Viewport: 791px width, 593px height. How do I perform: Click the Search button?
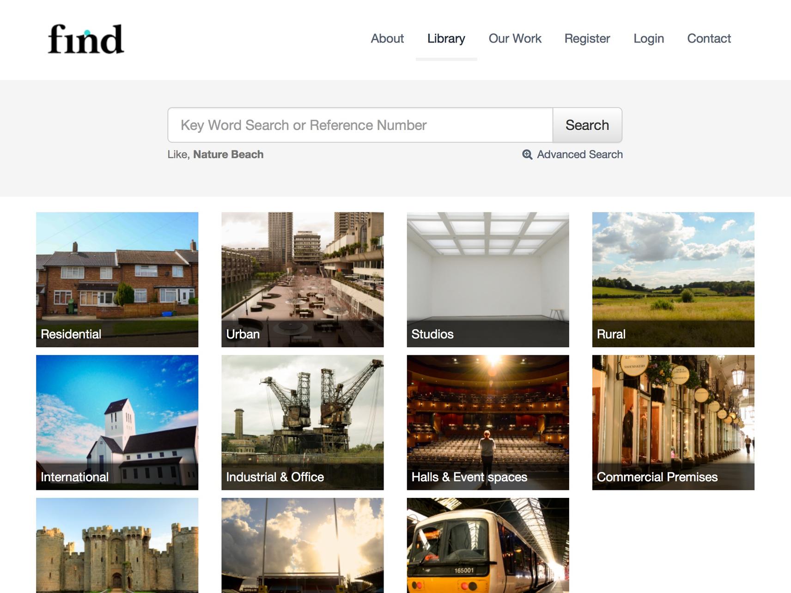[x=587, y=125]
